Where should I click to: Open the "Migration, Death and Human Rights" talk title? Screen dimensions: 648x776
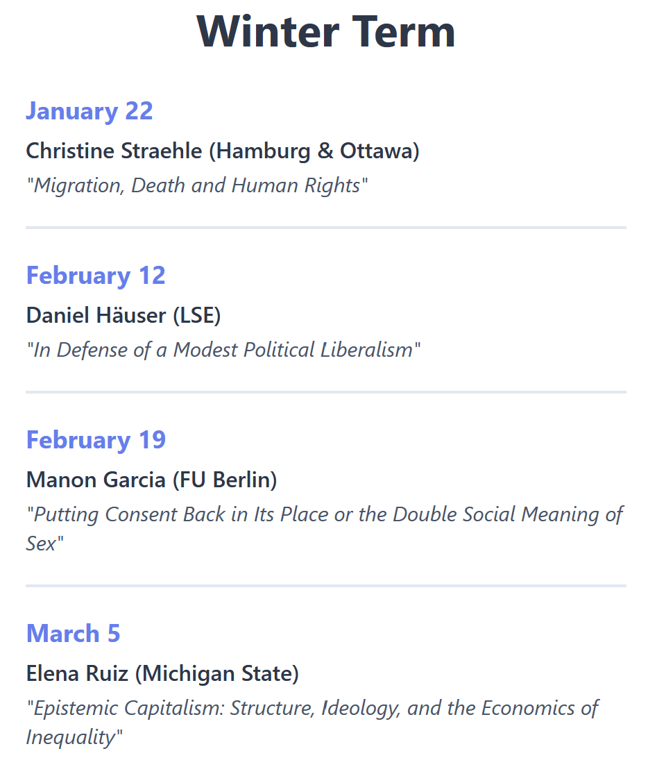196,185
